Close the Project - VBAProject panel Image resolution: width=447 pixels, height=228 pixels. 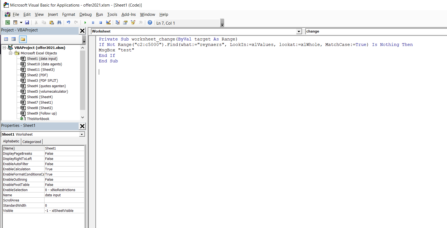(82, 31)
